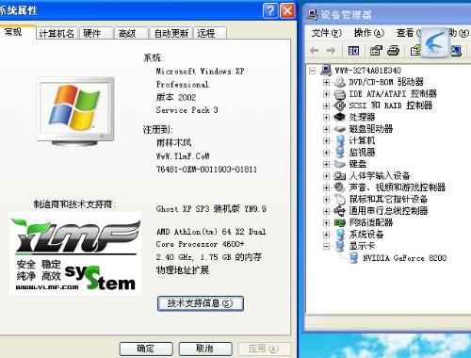Click the 技术支持信息(S) button

pyautogui.click(x=201, y=303)
